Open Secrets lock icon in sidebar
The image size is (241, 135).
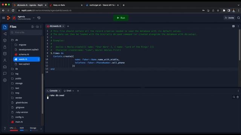(5, 47)
